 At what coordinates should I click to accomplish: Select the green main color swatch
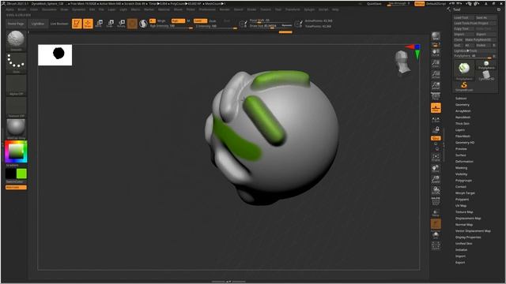[21, 174]
